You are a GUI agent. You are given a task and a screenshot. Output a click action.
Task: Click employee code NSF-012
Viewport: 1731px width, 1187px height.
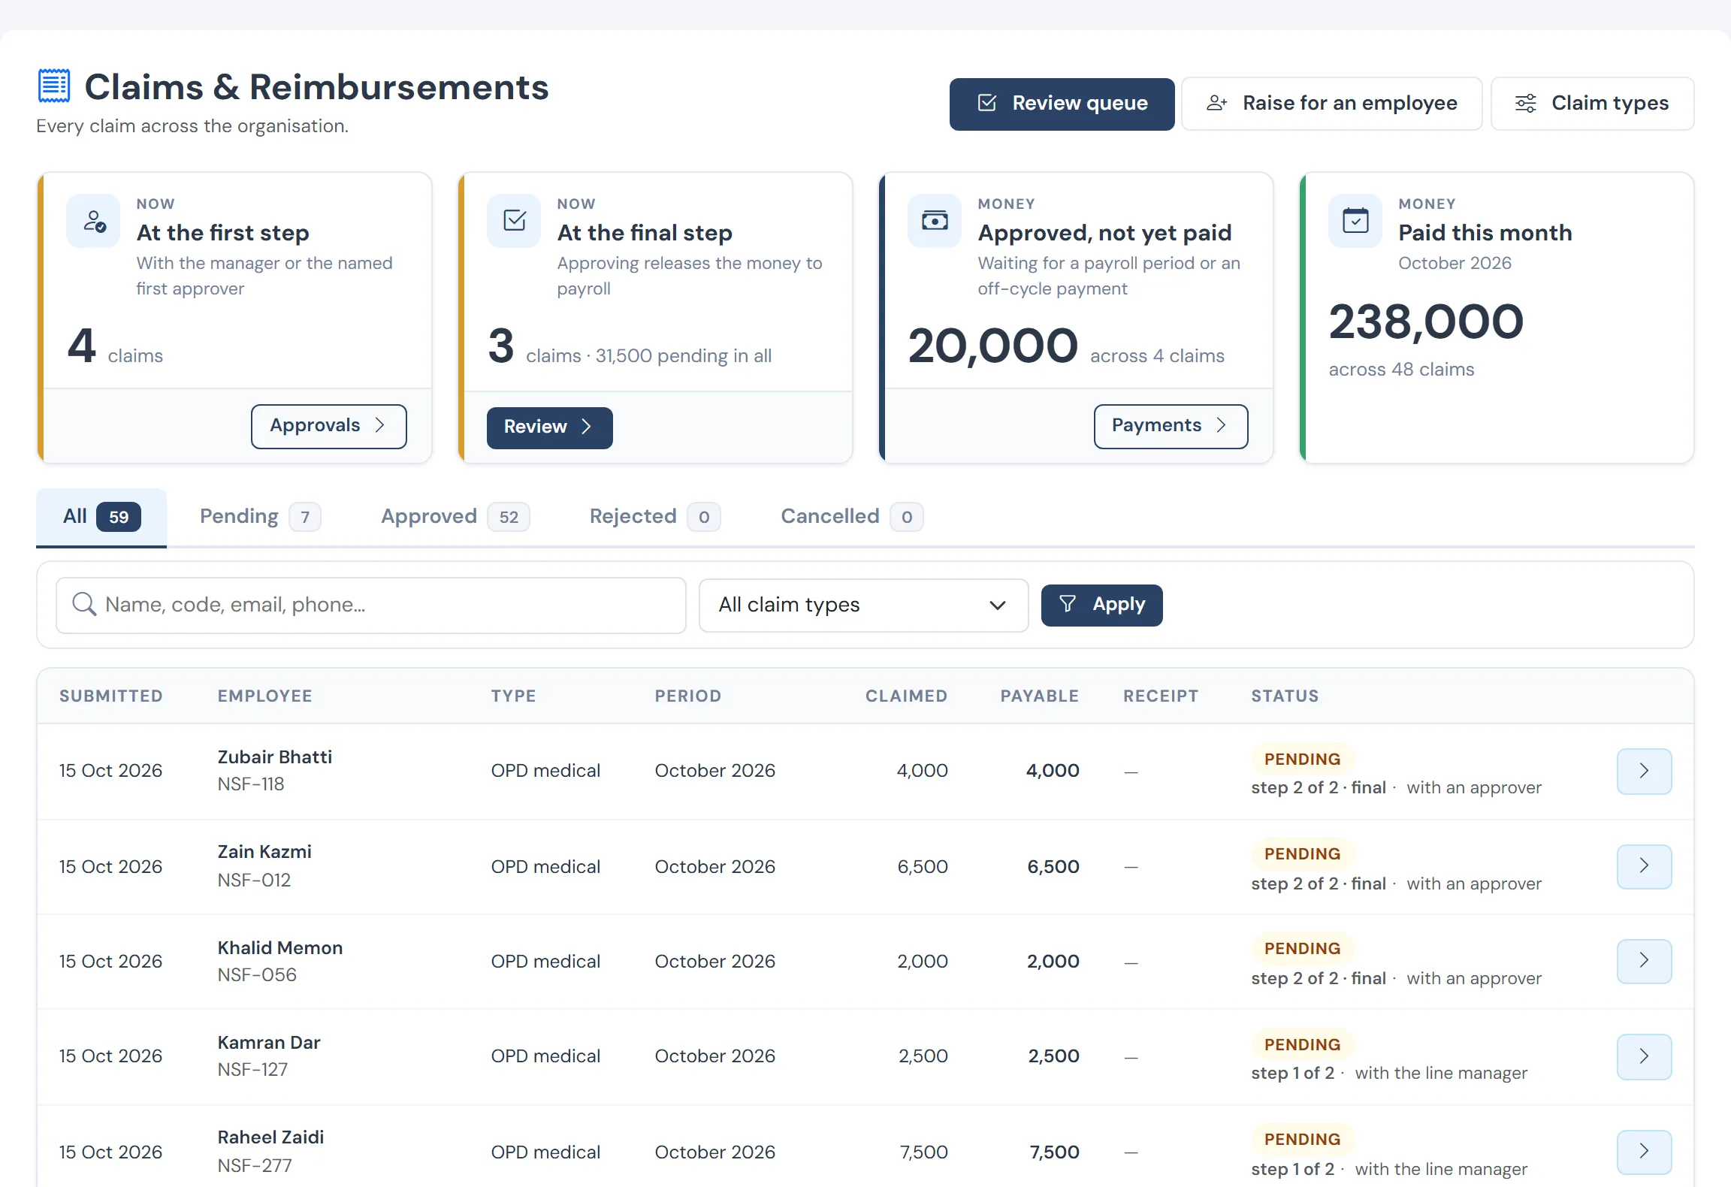coord(254,880)
